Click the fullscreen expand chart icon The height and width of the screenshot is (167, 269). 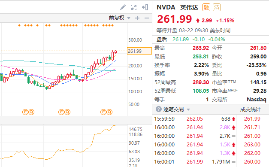134,7
